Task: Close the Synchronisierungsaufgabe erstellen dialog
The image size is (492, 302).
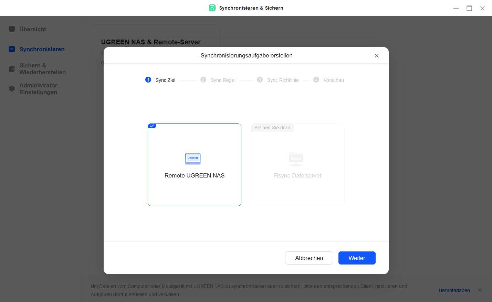Action: (x=377, y=55)
